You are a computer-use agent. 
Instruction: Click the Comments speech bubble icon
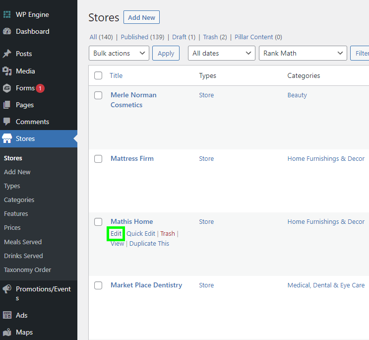7,122
